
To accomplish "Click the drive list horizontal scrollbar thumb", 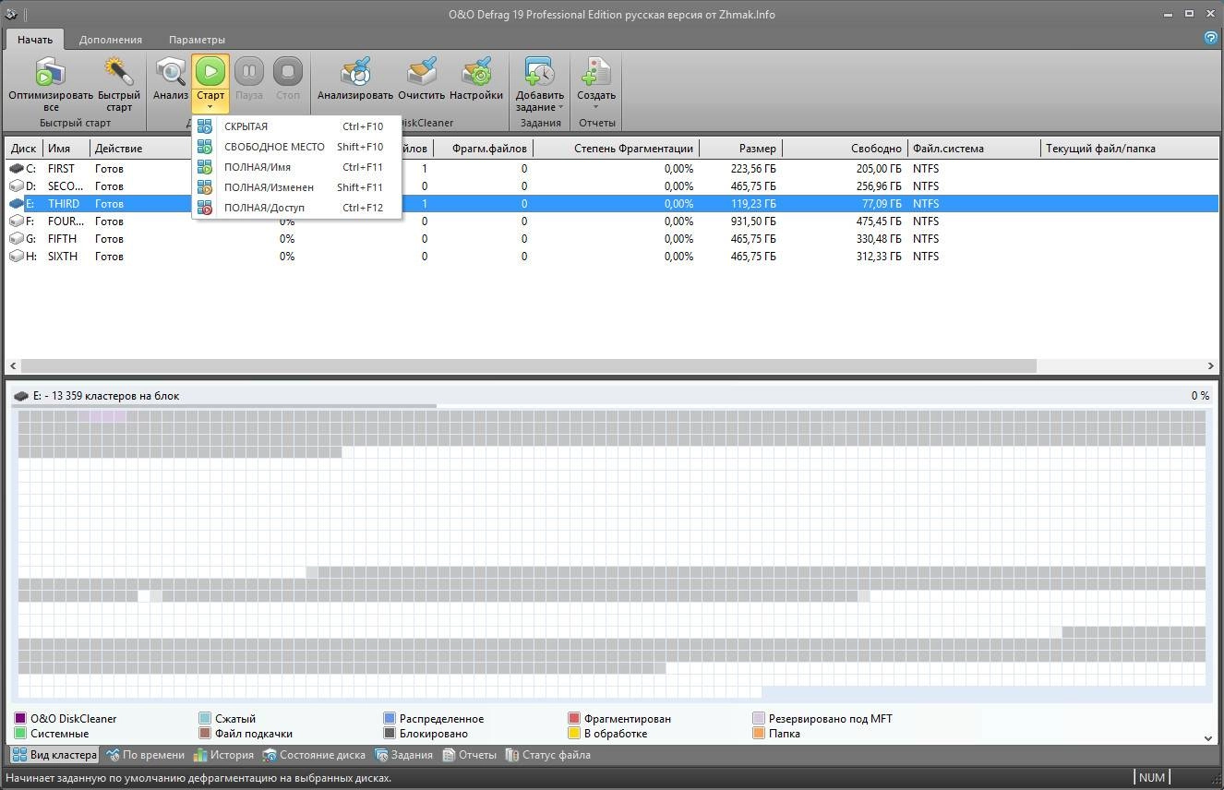I will coord(528,366).
